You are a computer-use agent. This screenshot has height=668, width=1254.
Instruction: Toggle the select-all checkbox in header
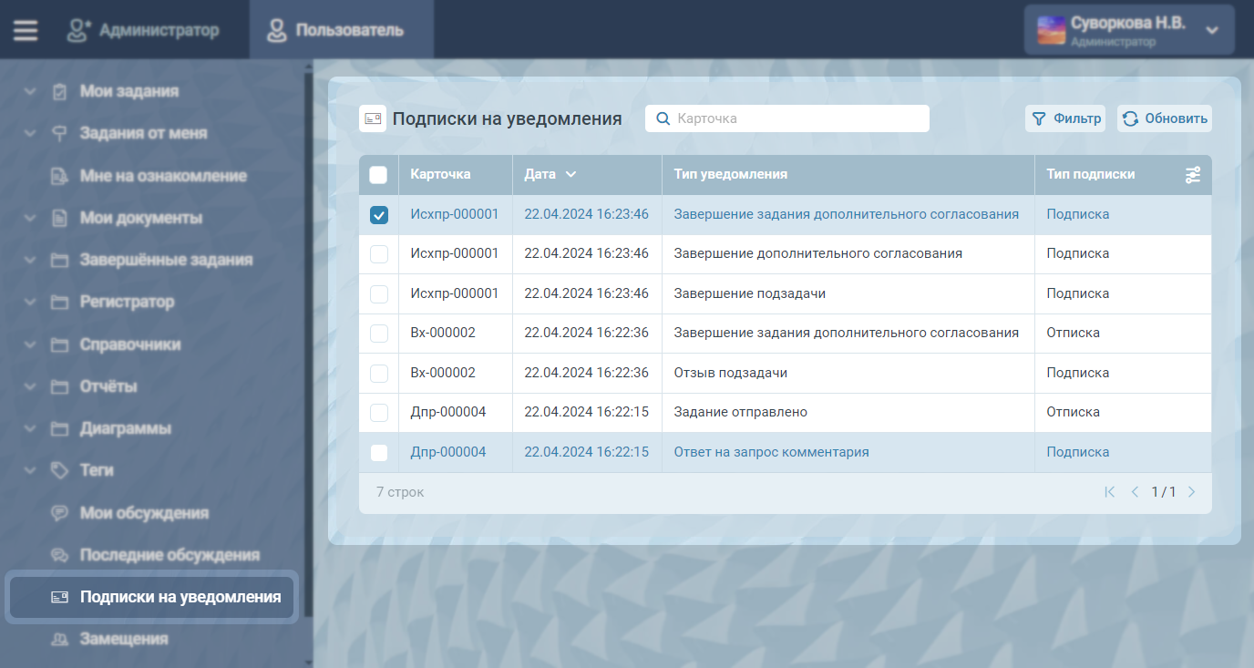coord(378,175)
